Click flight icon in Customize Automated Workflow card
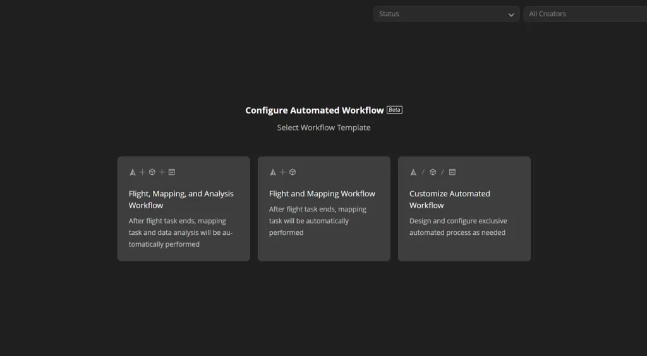This screenshot has width=647, height=356. tap(413, 172)
